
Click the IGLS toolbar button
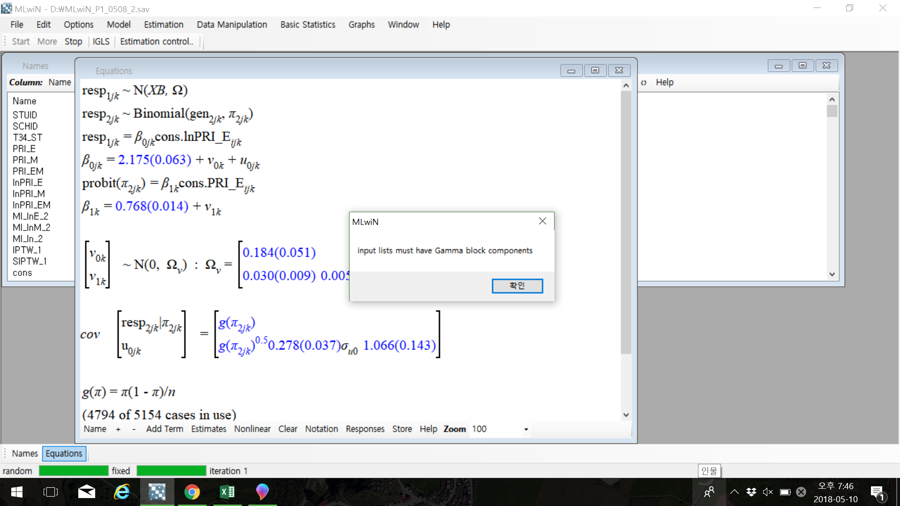pos(101,42)
